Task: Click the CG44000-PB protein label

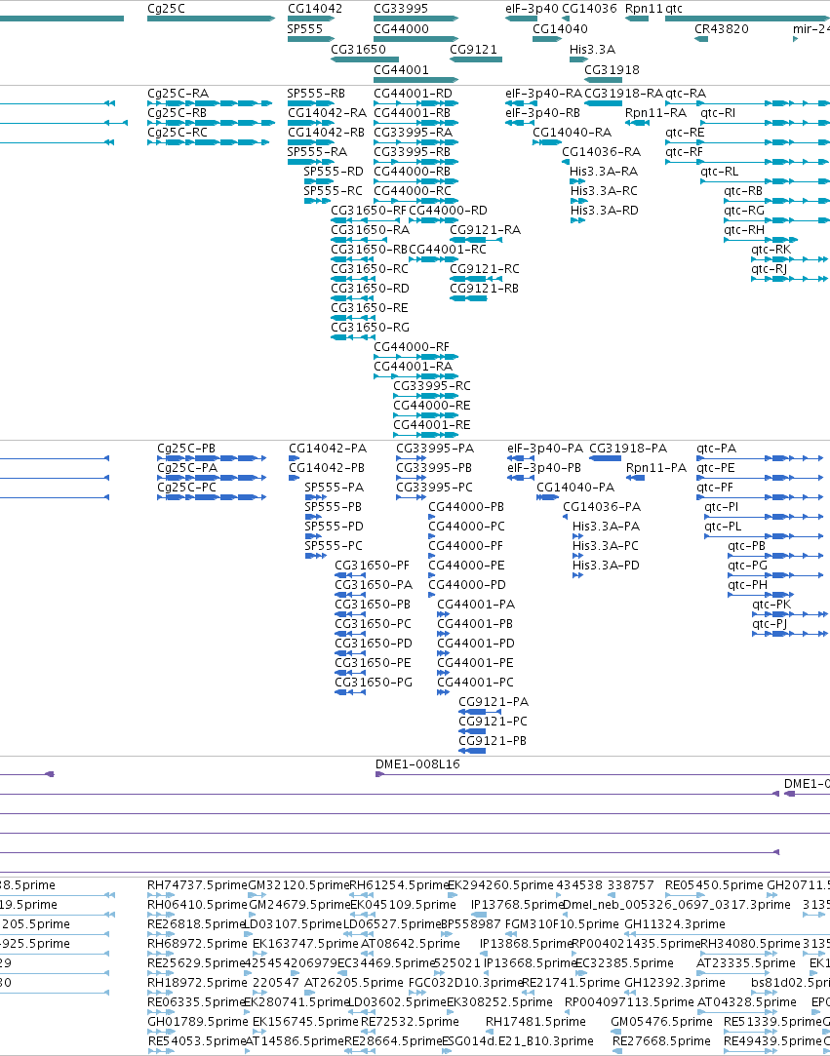Action: (x=467, y=506)
